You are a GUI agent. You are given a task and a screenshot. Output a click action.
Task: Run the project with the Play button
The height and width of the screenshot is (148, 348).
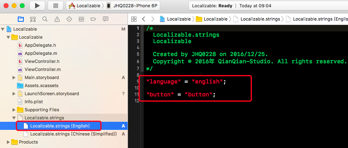click(x=37, y=6)
